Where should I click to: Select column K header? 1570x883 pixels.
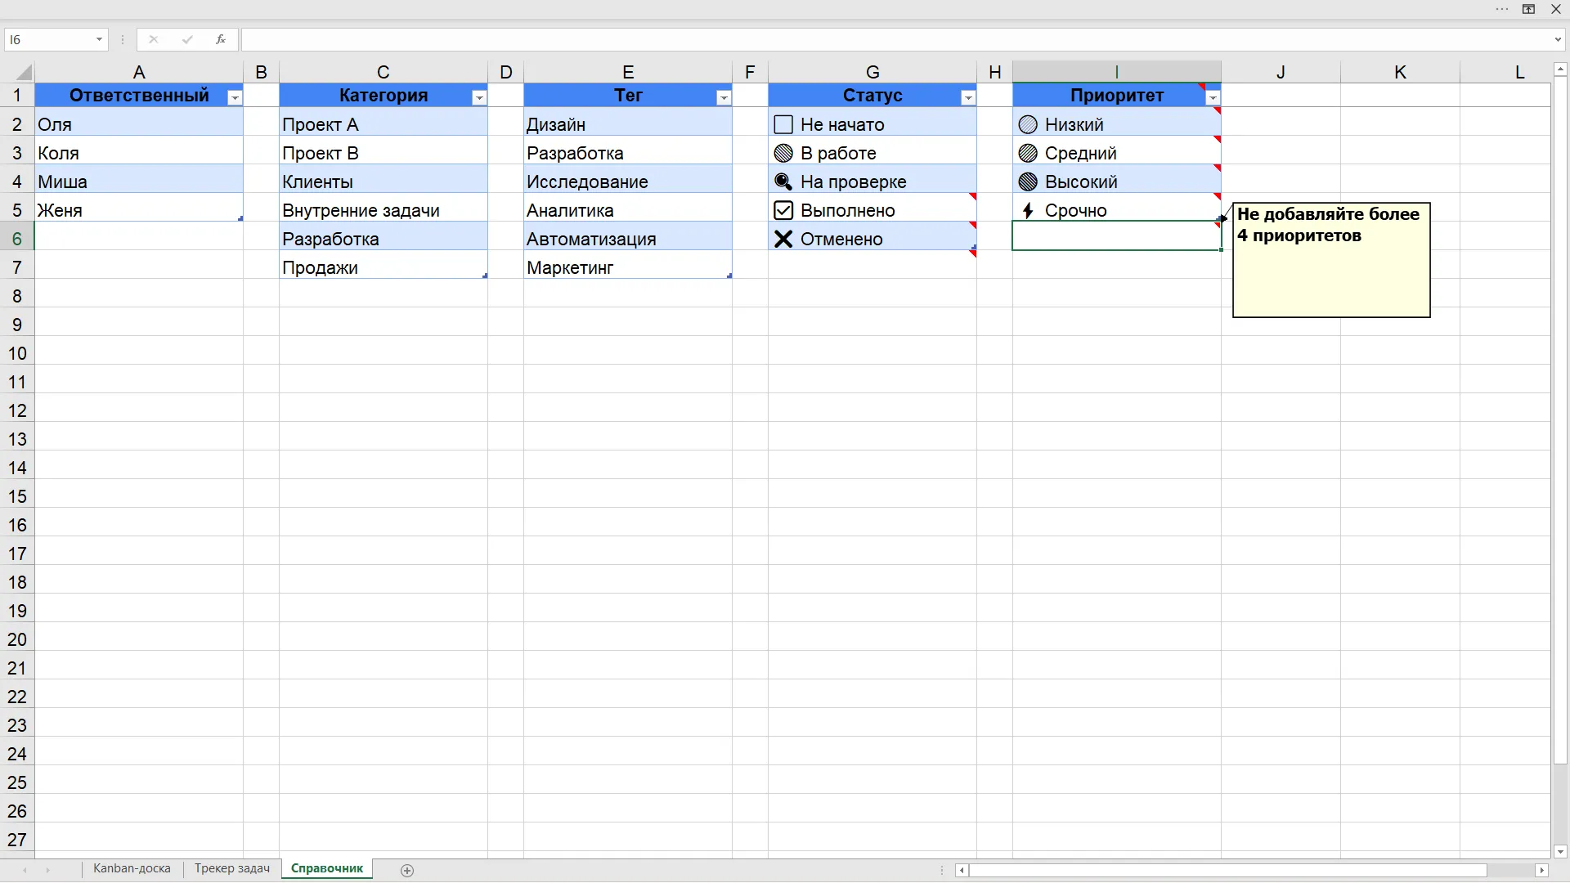[x=1400, y=72]
